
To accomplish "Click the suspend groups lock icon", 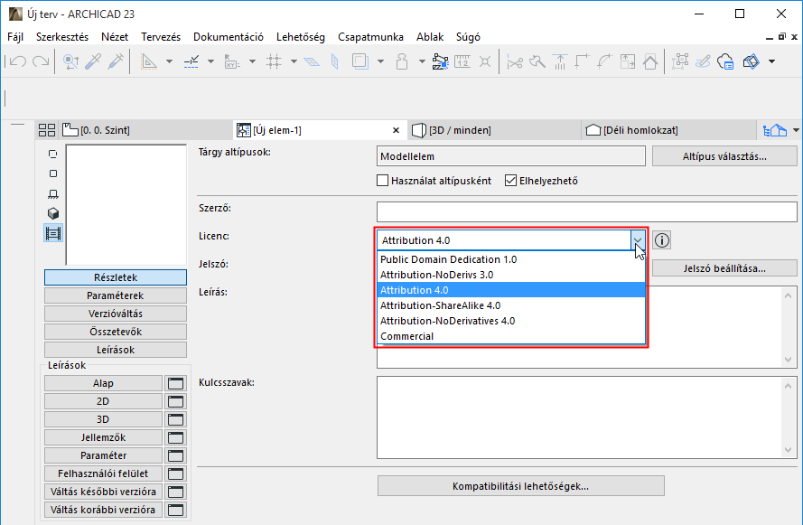I will tap(402, 61).
